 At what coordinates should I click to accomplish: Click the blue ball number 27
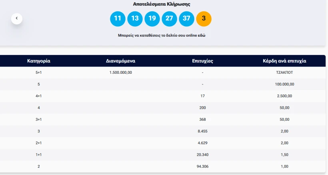coord(169,18)
